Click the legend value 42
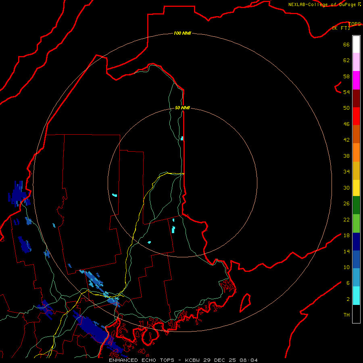Viewport: 363px width, 363px height. pyautogui.click(x=346, y=140)
